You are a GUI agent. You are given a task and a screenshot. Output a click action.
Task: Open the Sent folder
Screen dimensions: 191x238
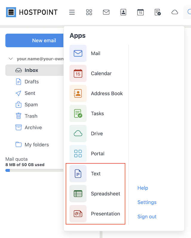click(x=25, y=93)
